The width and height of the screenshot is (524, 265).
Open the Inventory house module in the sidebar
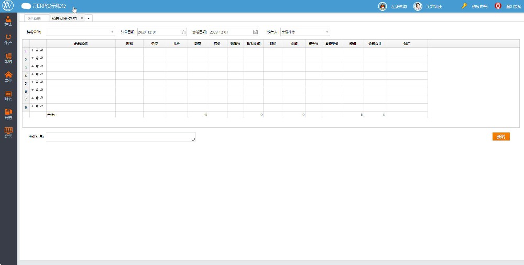pyautogui.click(x=8, y=77)
